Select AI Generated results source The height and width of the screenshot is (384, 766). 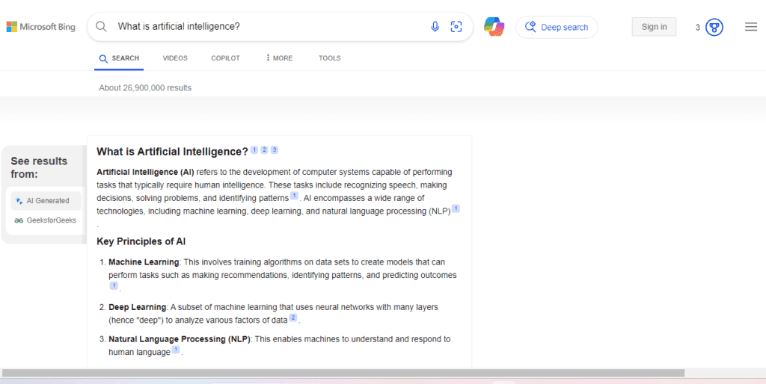46,200
